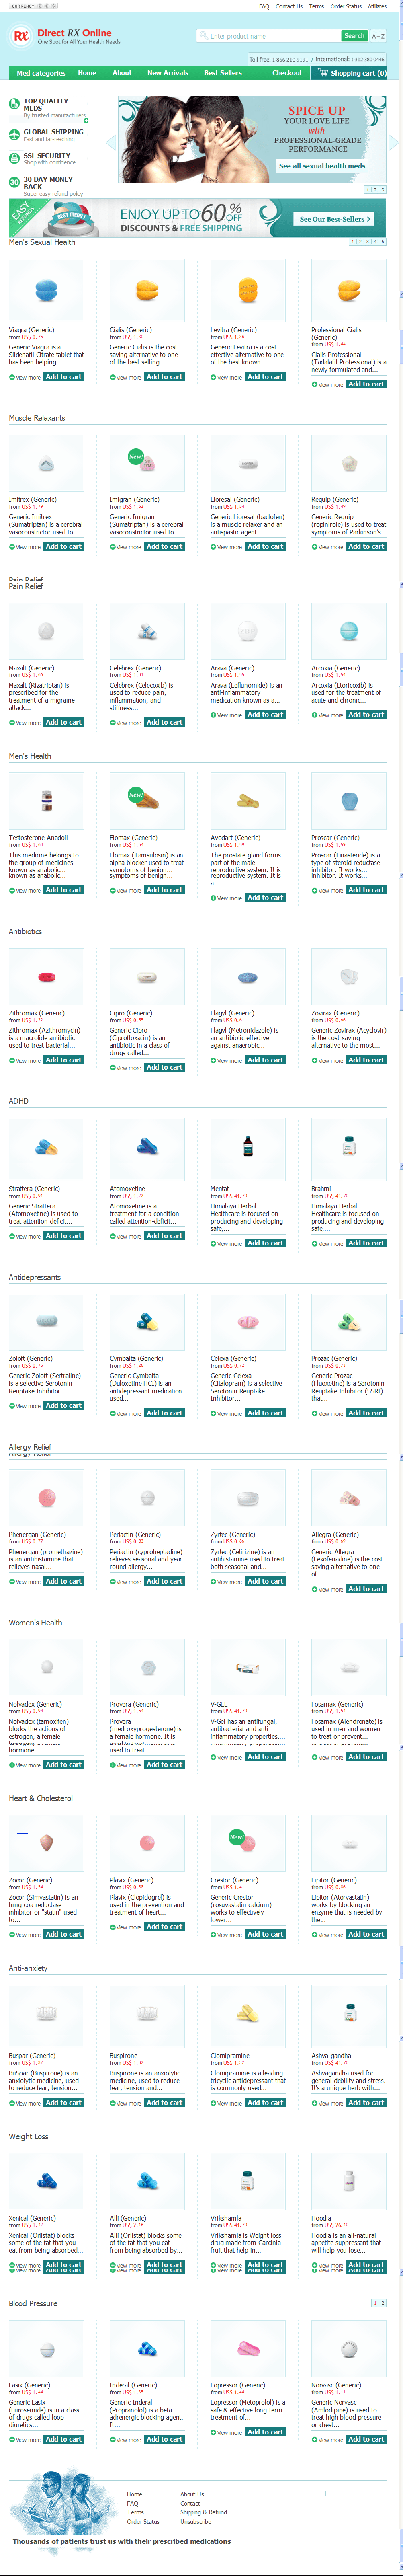The width and height of the screenshot is (403, 2576).
Task: Click the Direct RX Online logo icon
Action: coord(20,37)
